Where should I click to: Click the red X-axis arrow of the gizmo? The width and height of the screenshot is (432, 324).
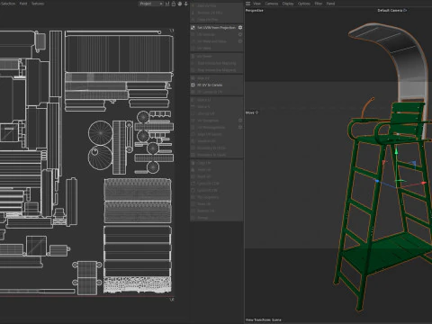tap(423, 183)
